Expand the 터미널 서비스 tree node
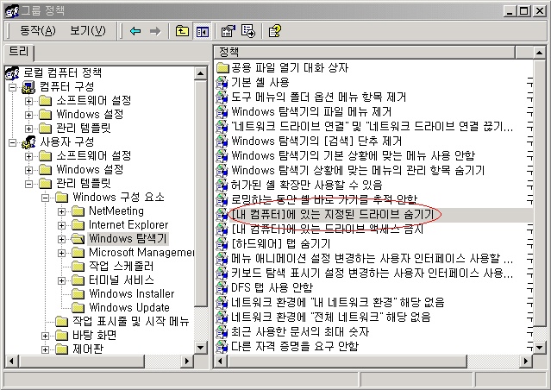Screen dimensions: 551x390 (x=62, y=280)
